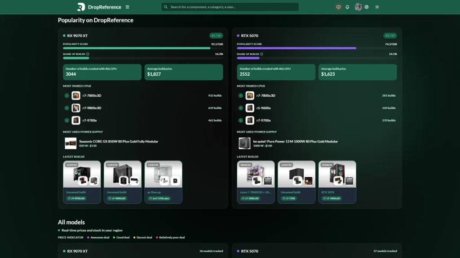Click the 37 models tracked label
The width and height of the screenshot is (460, 258).
(385, 251)
